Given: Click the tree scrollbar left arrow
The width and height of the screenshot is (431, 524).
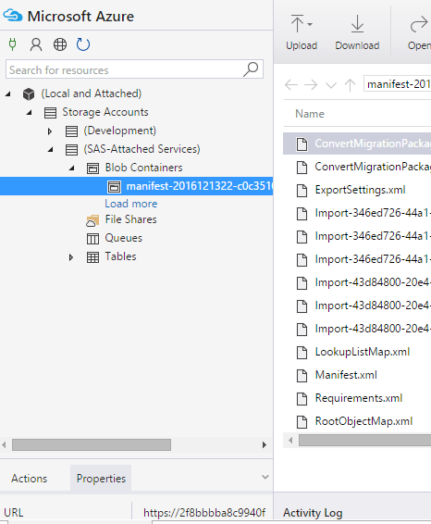Looking at the screenshot, I should click(4, 444).
